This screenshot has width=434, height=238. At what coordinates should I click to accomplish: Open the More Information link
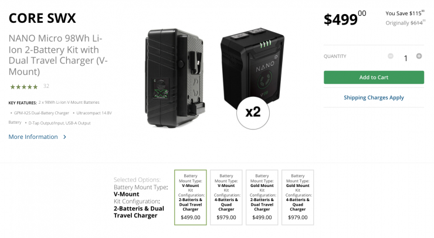point(33,137)
